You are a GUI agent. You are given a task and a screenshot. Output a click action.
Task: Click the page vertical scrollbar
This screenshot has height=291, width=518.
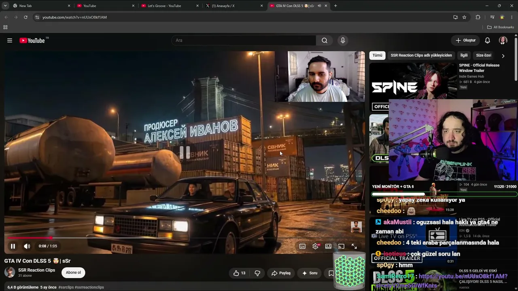(x=516, y=59)
